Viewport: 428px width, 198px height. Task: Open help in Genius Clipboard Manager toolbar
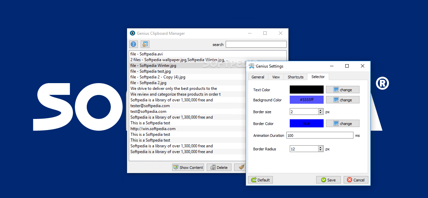click(x=134, y=44)
